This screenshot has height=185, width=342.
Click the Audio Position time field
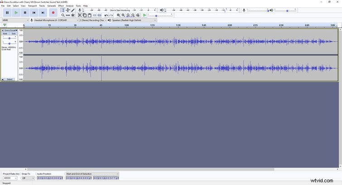[50, 178]
